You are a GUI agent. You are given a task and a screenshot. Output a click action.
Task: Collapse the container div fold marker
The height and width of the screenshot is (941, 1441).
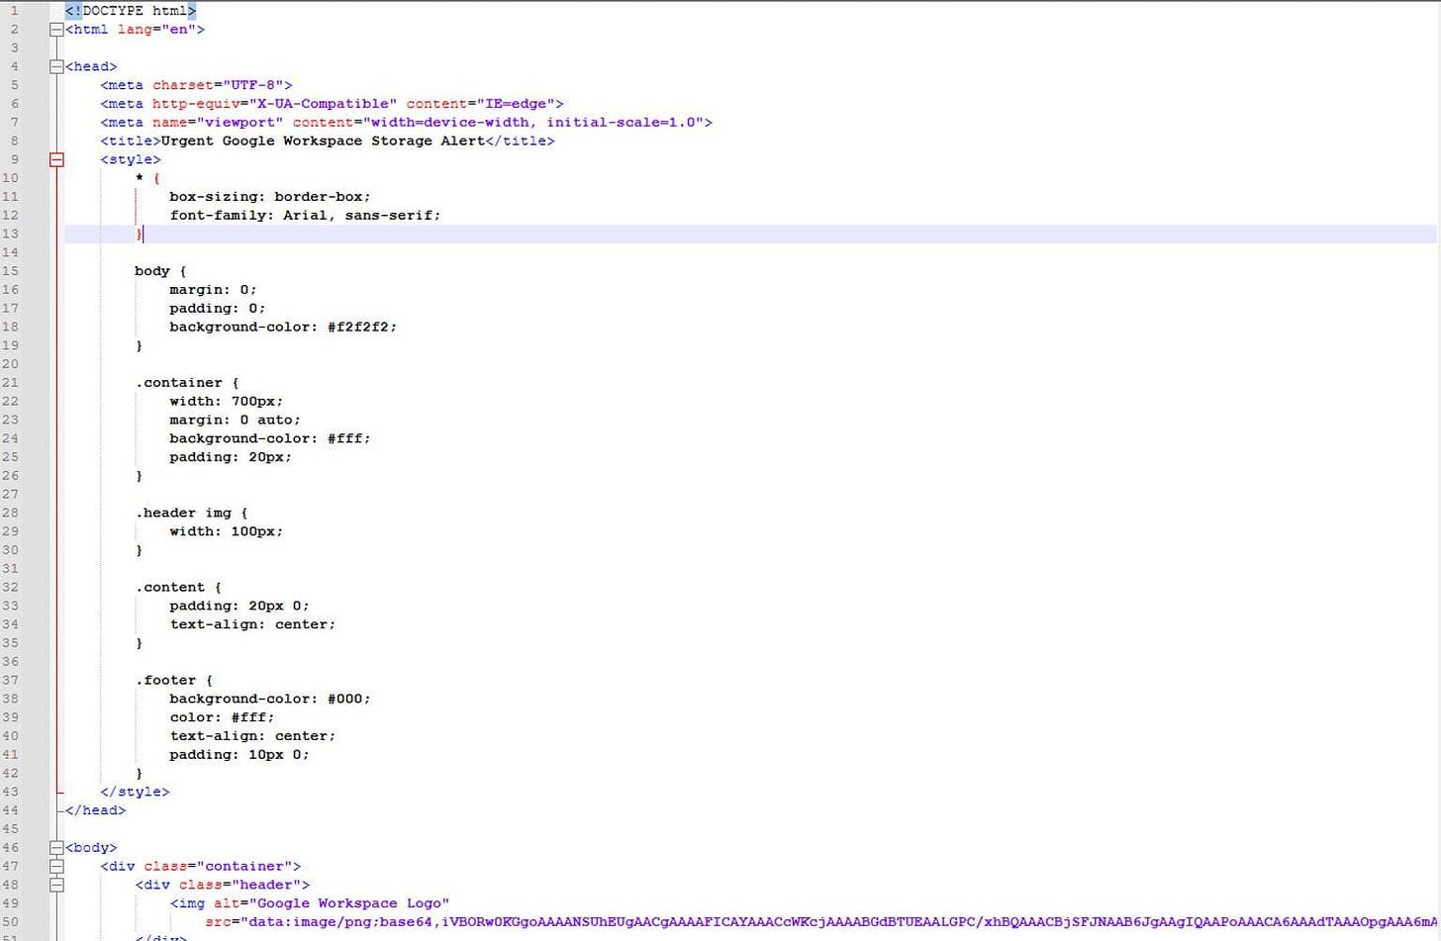(56, 866)
